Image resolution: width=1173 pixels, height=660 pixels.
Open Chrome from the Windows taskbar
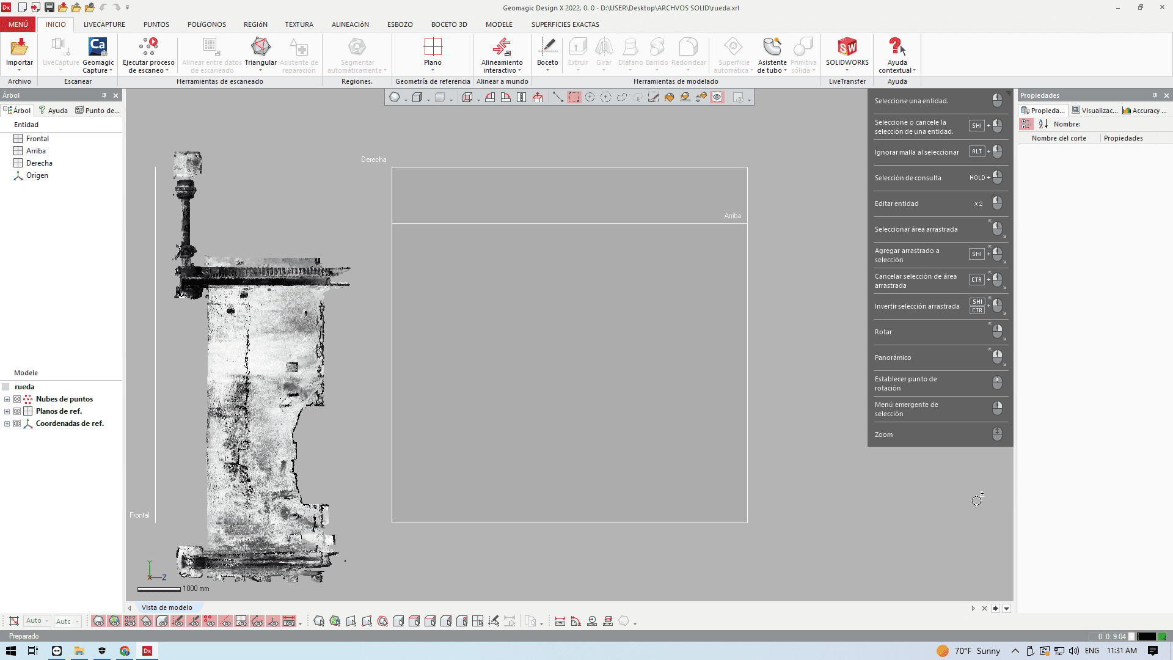pyautogui.click(x=125, y=651)
